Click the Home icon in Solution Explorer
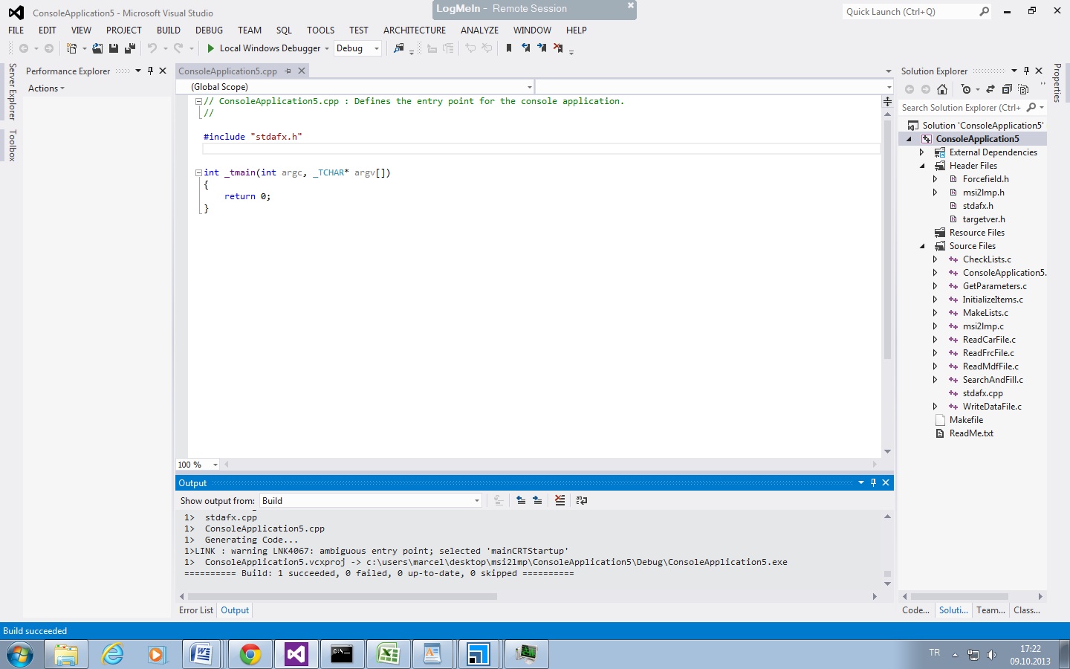 click(x=942, y=89)
